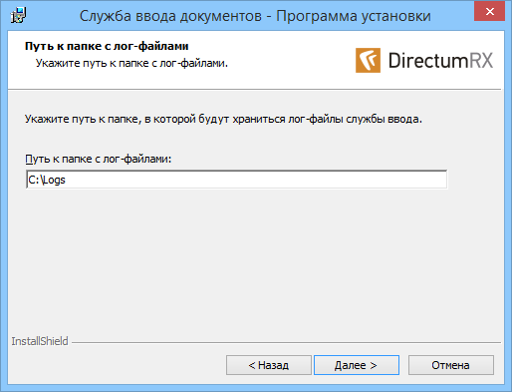Place cursor on the 'Logs' text in path field
This screenshot has width=512, height=392.
pyautogui.click(x=55, y=180)
